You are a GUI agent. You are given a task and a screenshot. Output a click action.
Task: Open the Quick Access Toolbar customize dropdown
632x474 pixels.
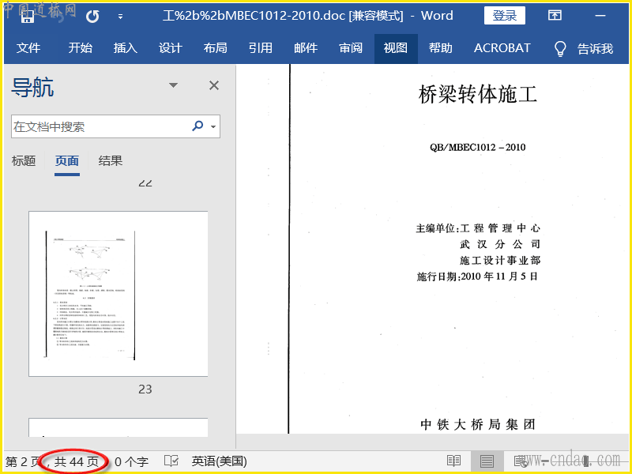[x=121, y=17]
